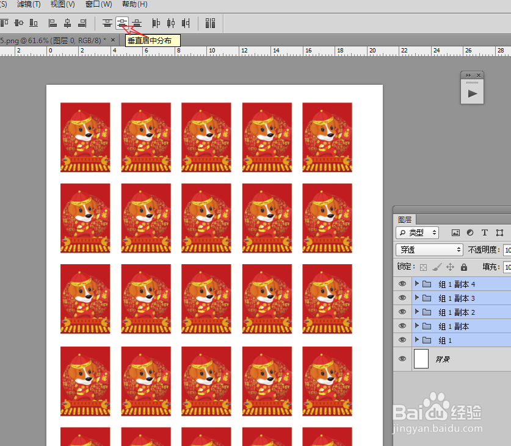Click Auto-Align Layers icon
511x446 pixels.
[x=210, y=23]
